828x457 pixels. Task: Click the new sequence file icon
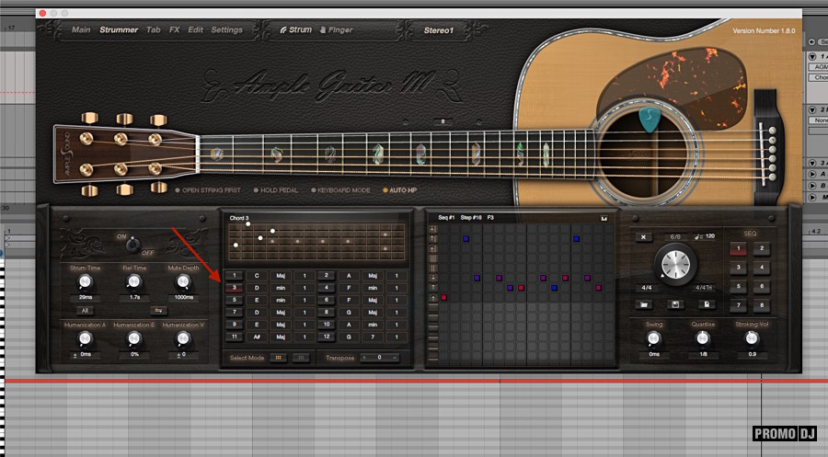pyautogui.click(x=705, y=303)
